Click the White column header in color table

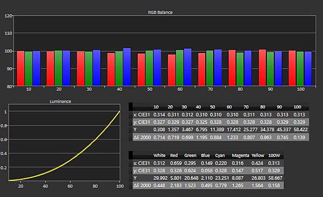point(159,156)
